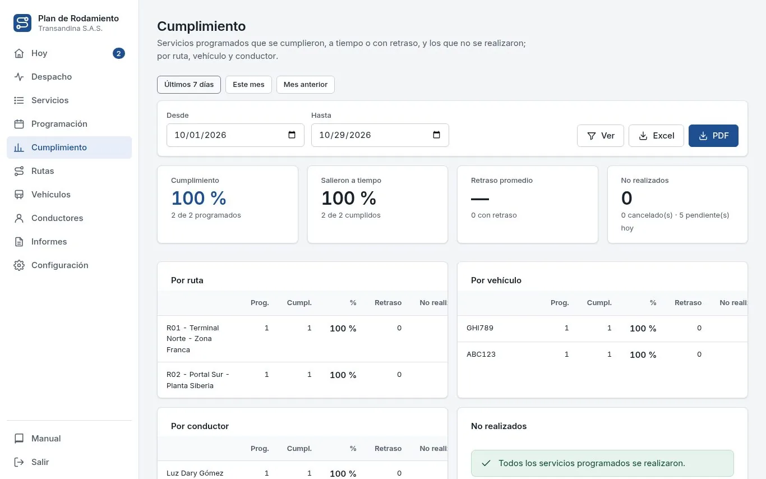766x479 pixels.
Task: Open the Hasta date picker calendar icon
Action: click(436, 135)
